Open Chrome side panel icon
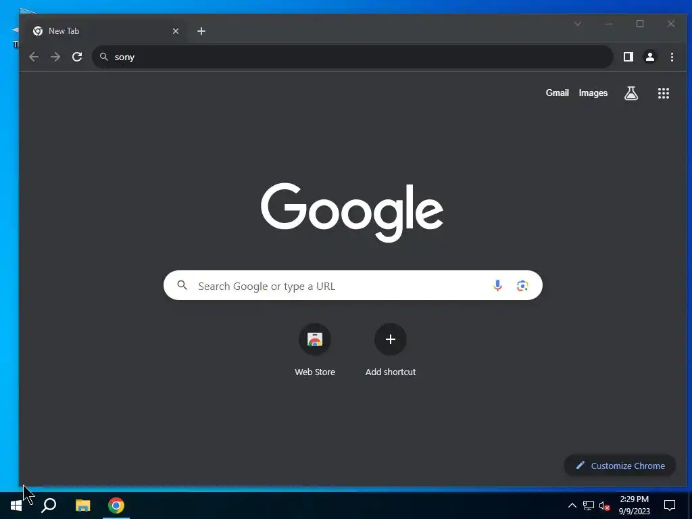Viewport: 692px width, 519px height. click(x=628, y=57)
